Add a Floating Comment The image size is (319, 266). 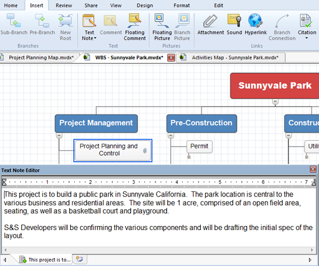135,27
